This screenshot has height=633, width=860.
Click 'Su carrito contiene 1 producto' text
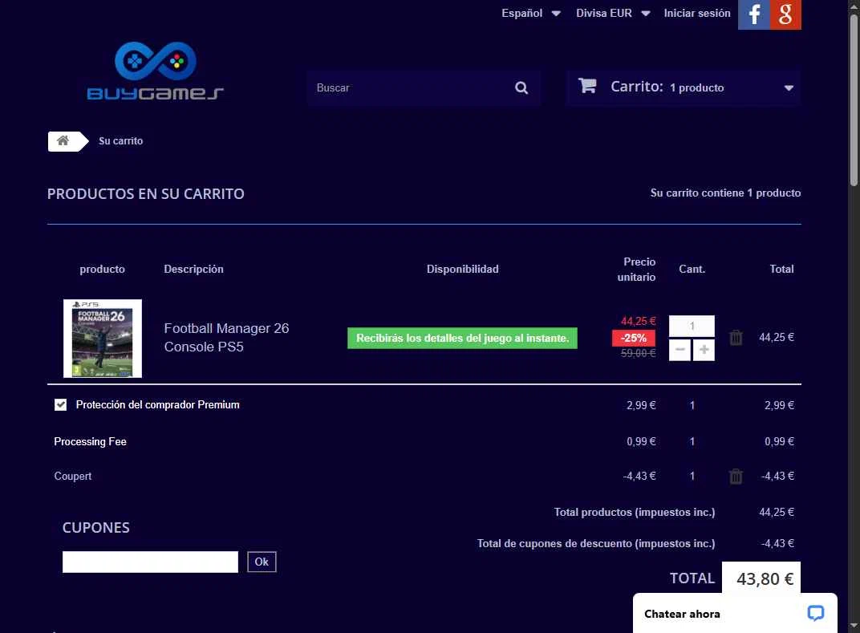(x=725, y=193)
